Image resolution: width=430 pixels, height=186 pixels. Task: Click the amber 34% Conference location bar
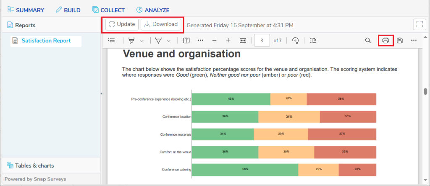(289, 116)
